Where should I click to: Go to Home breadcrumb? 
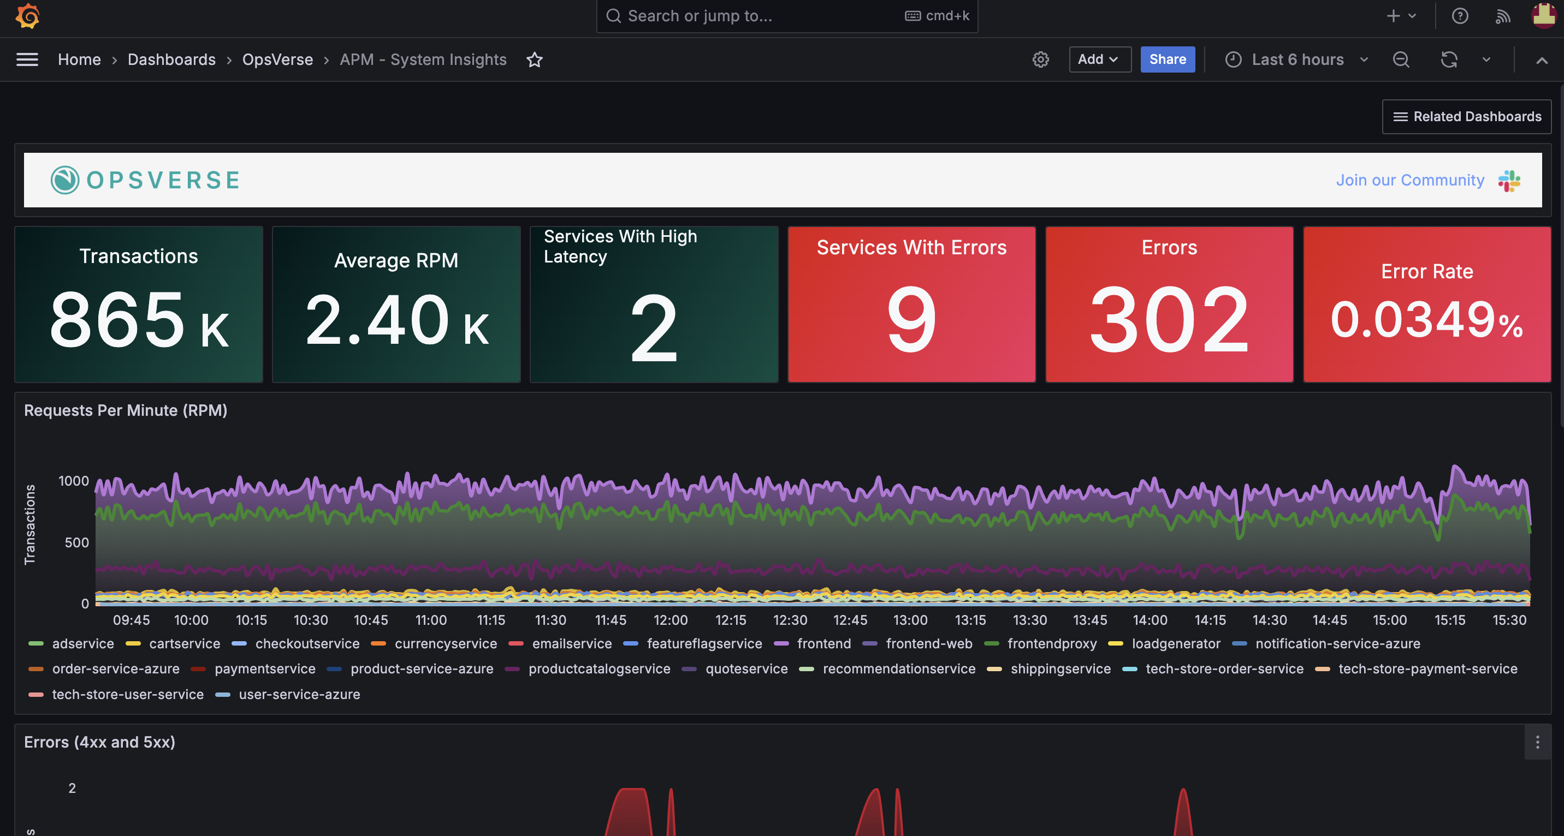(79, 59)
